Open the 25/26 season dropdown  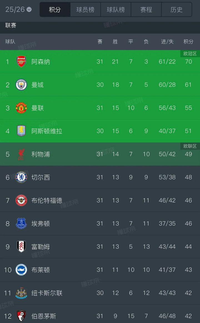click(18, 9)
